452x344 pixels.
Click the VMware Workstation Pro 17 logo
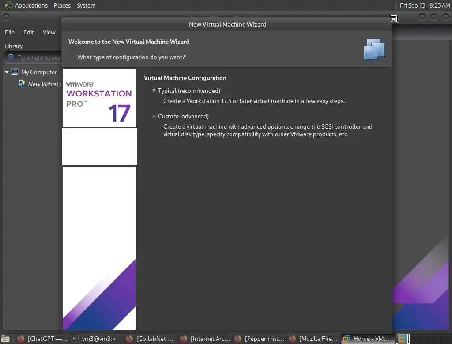coord(99,98)
